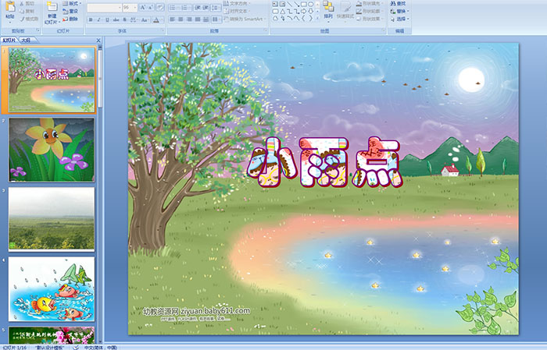This screenshot has width=547, height=350.
Task: Insert a New Slide (新建幻灯片)
Action: click(52, 12)
